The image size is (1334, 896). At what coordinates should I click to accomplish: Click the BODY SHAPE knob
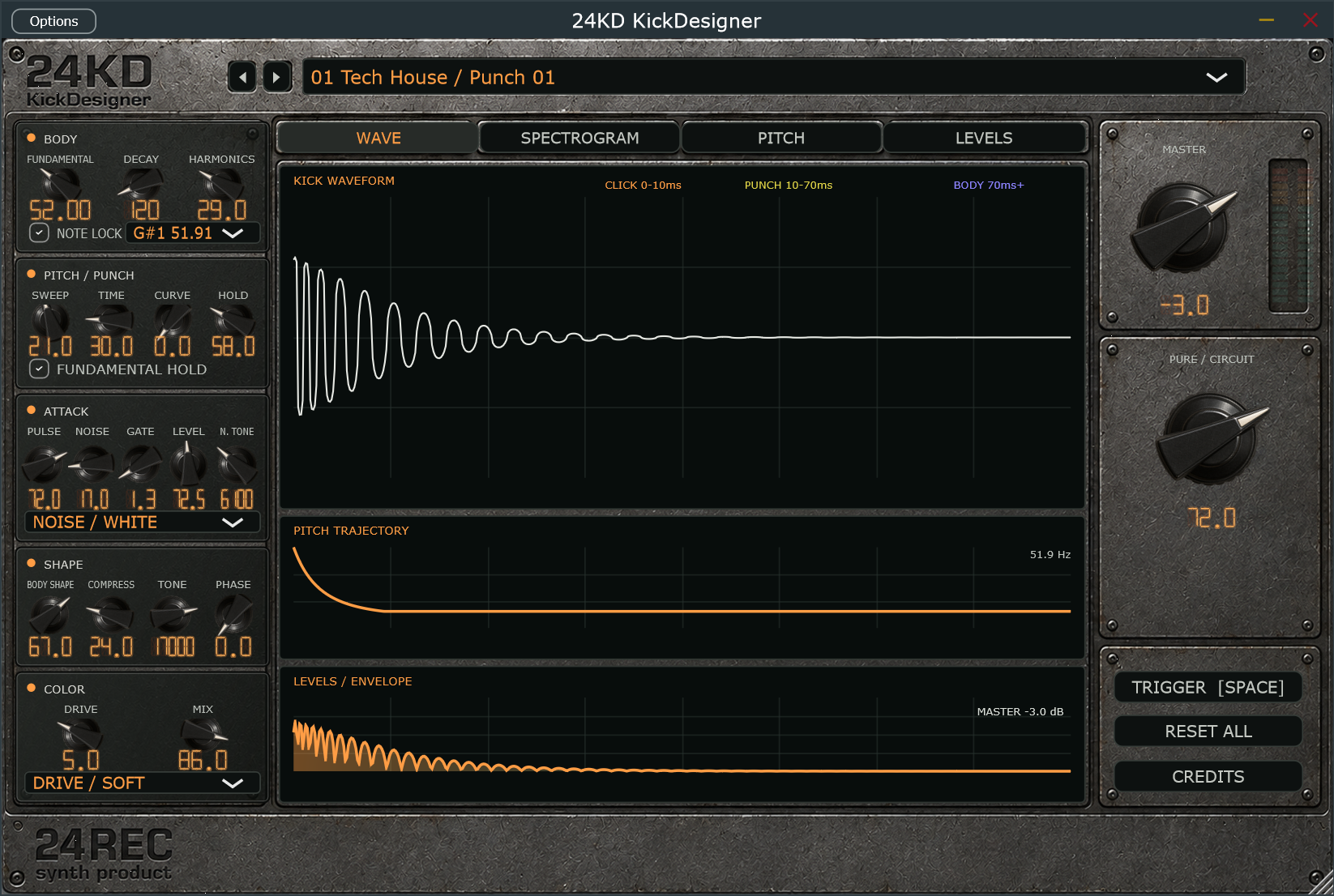click(x=50, y=615)
